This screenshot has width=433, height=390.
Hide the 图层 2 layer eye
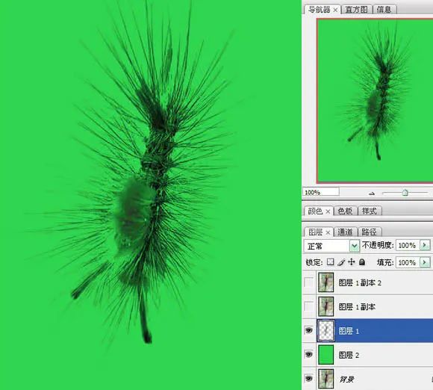pos(309,354)
